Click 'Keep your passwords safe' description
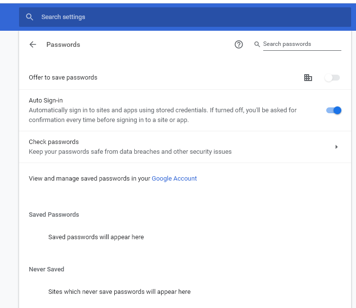The width and height of the screenshot is (356, 308). click(x=130, y=152)
